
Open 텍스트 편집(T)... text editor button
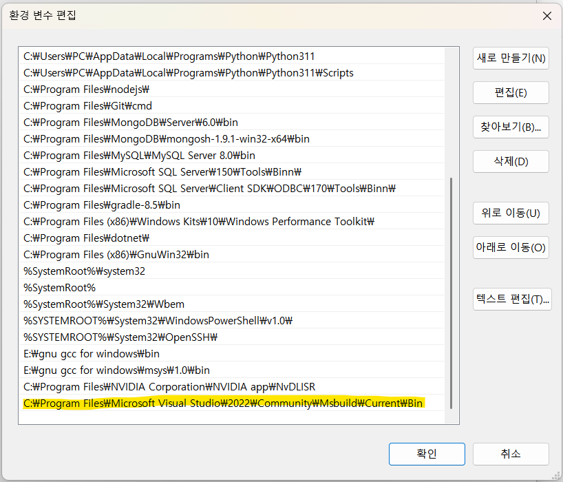pos(512,299)
